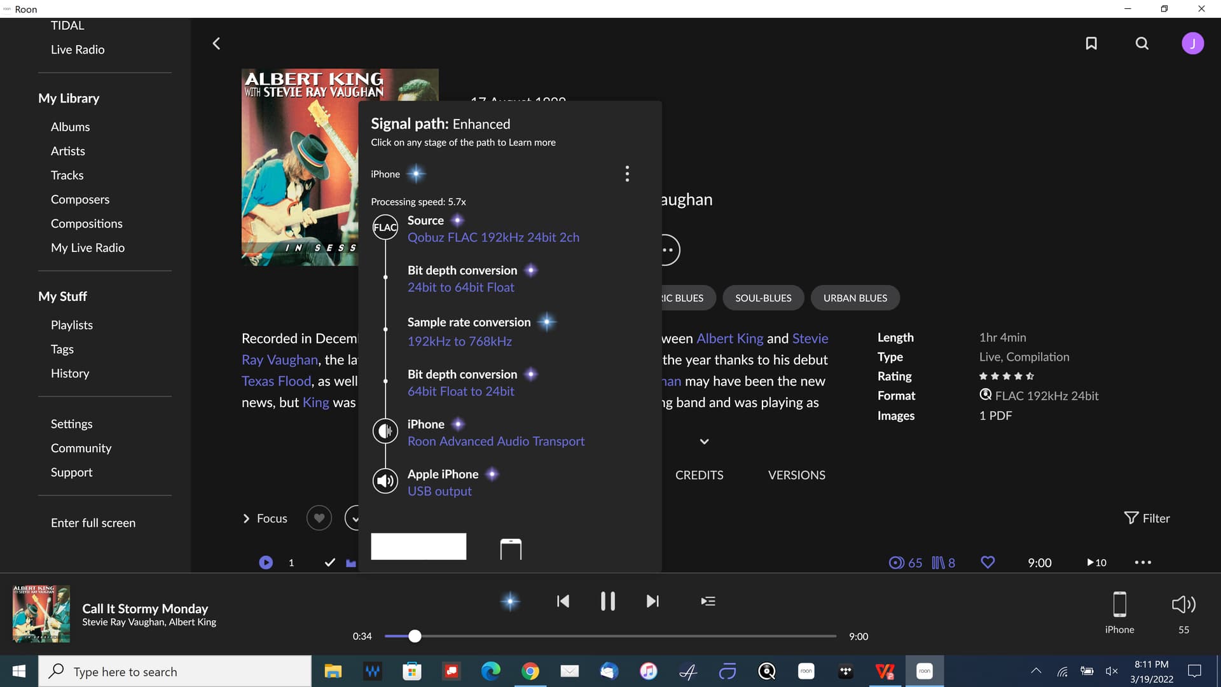The image size is (1221, 687).
Task: Expand album description chevron
Action: (x=704, y=441)
